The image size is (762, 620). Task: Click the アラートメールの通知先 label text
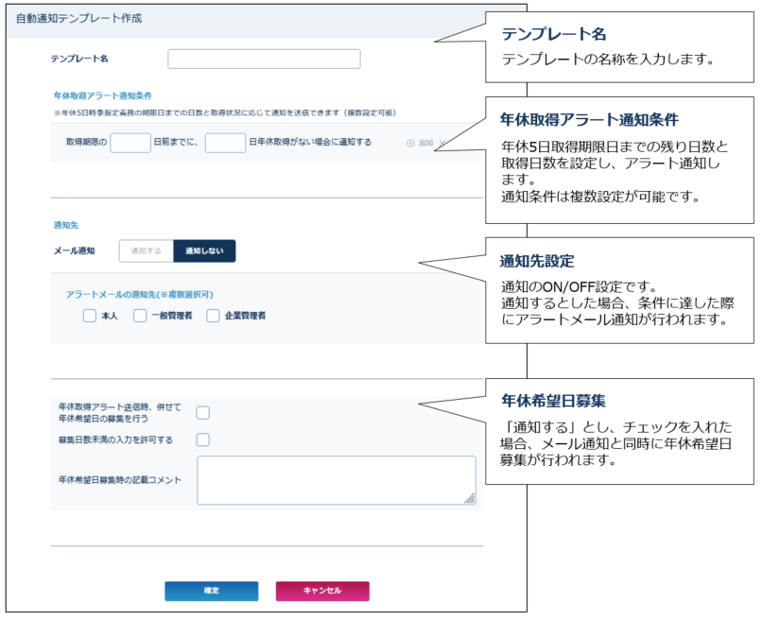tap(140, 295)
